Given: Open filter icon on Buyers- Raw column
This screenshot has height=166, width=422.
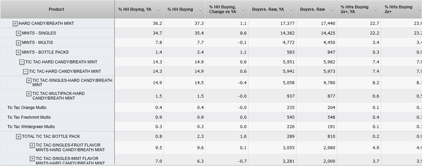Looking at the screenshot, I should click(x=332, y=9).
